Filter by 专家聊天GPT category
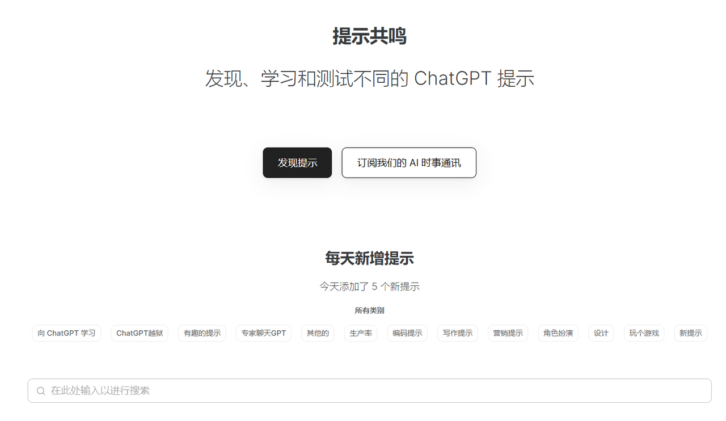The image size is (726, 421). 264,333
